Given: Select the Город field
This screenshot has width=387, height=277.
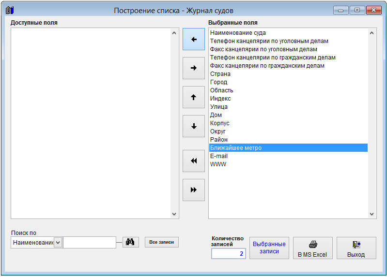Looking at the screenshot, I should (288, 82).
